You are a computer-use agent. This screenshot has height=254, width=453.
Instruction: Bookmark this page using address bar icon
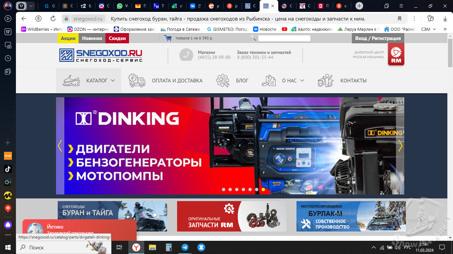click(400, 19)
